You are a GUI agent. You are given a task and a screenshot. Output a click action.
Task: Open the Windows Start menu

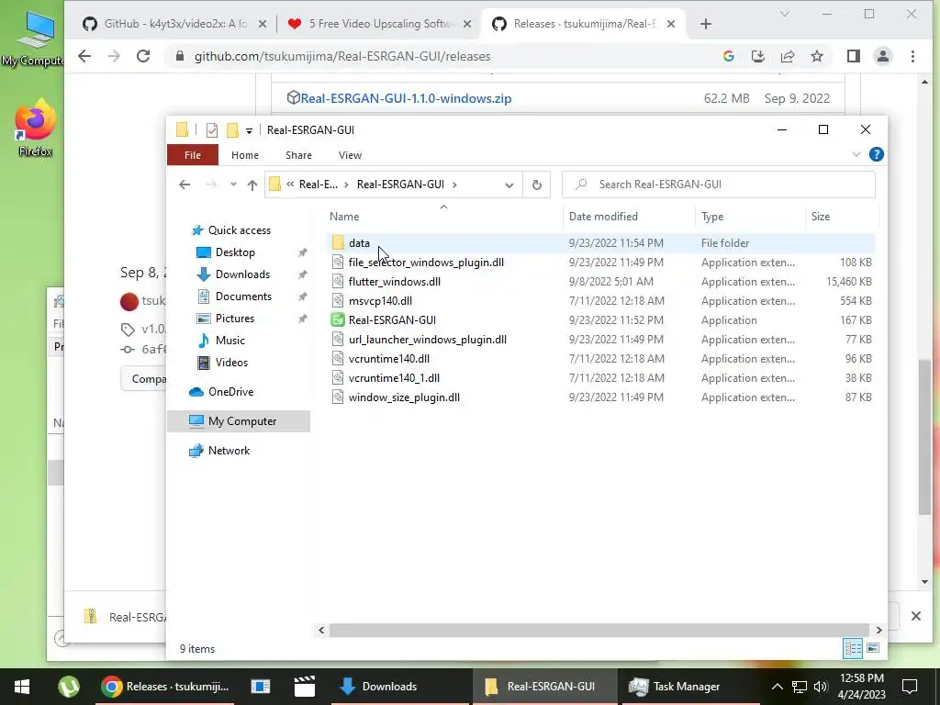[x=22, y=687]
